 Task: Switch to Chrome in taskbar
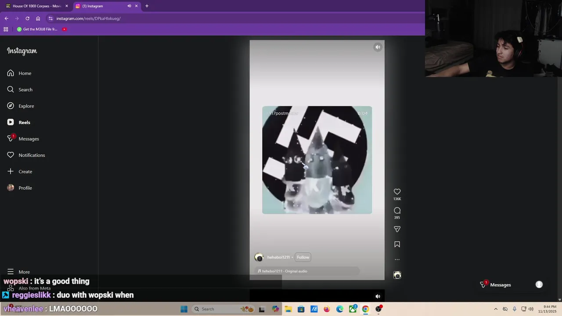coord(365,309)
